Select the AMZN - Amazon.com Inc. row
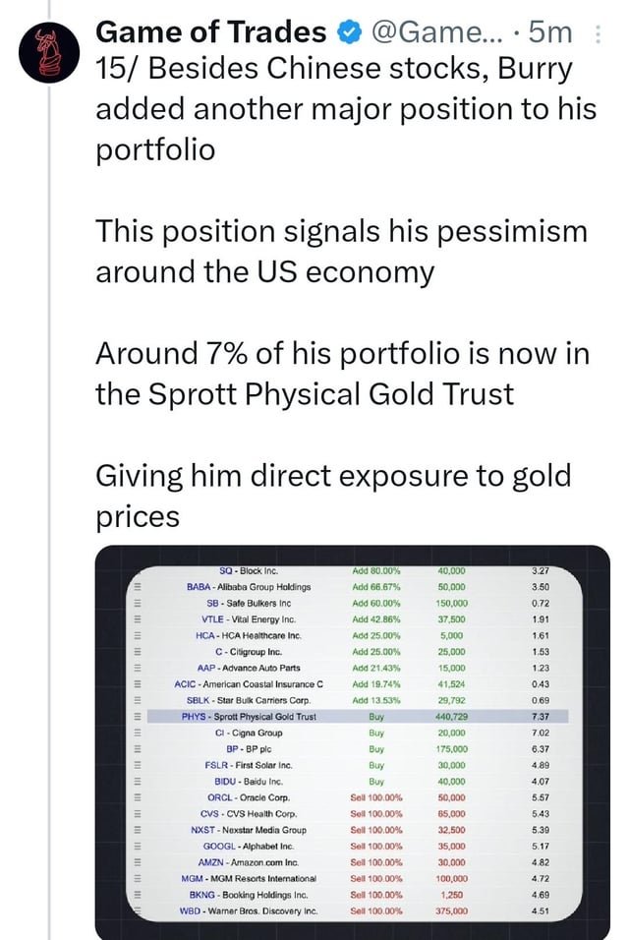629x940 pixels. tap(358, 862)
